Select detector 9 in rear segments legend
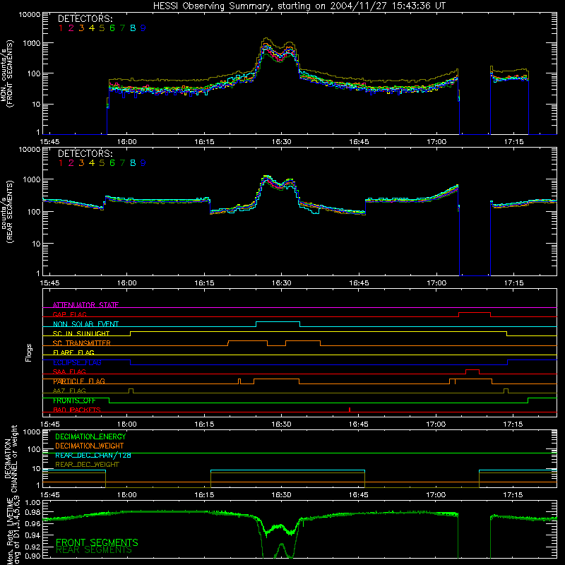The width and height of the screenshot is (565, 565). click(x=143, y=163)
